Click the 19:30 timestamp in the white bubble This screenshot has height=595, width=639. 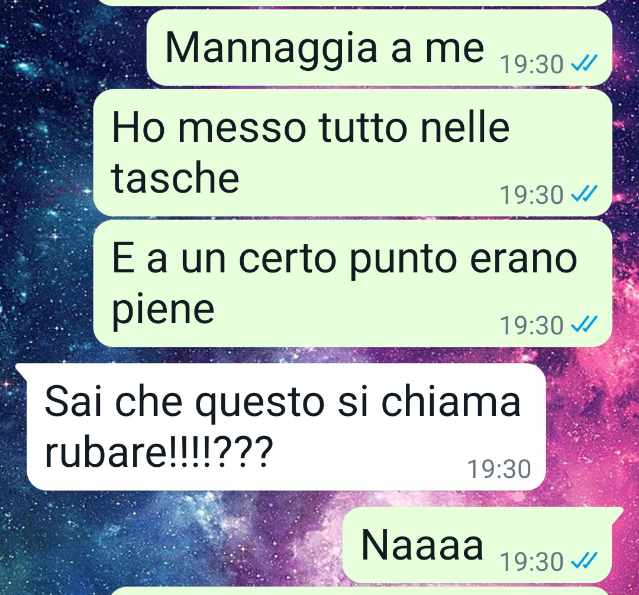tap(499, 469)
